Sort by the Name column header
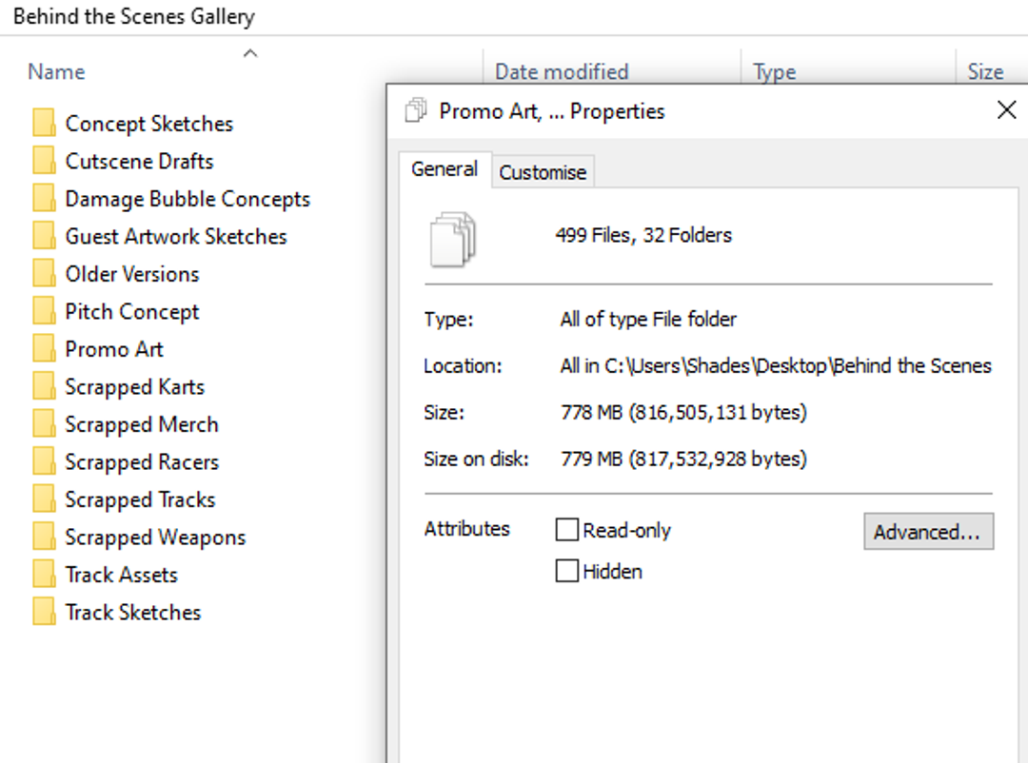 pyautogui.click(x=56, y=72)
